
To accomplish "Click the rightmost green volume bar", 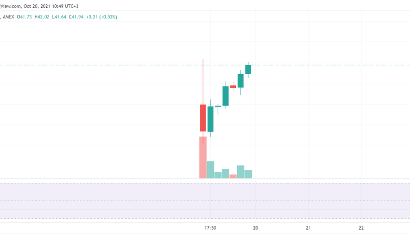I will (x=248, y=174).
